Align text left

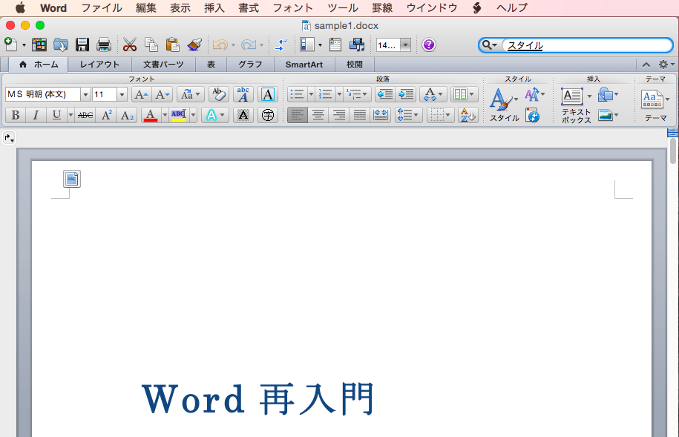[x=298, y=115]
